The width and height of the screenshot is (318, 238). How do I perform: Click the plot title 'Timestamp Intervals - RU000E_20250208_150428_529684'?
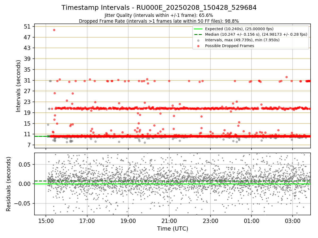(159, 8)
